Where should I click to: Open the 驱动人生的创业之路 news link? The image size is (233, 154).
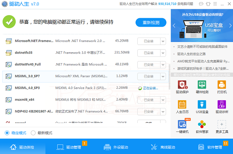coord(191,54)
